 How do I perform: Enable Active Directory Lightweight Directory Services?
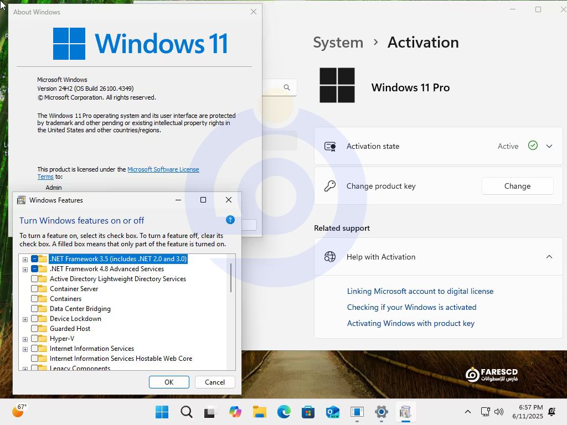click(34, 279)
